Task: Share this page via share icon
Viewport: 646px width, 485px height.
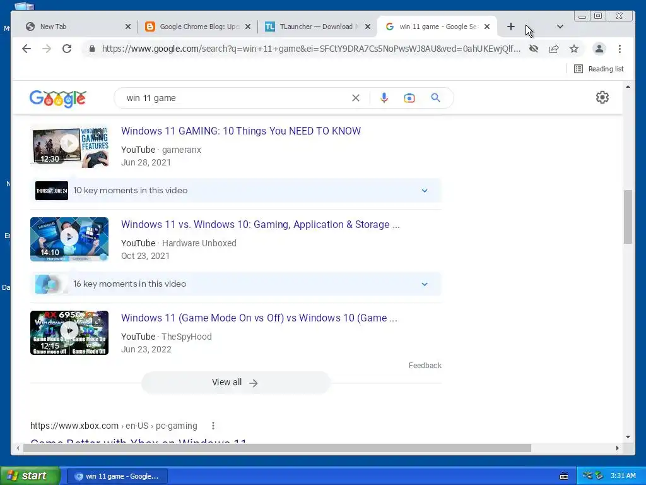Action: click(554, 49)
